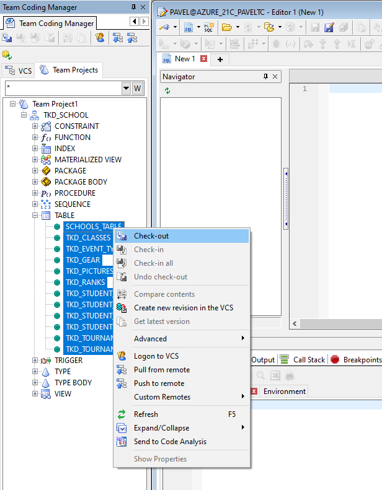The height and width of the screenshot is (490, 382).
Task: Click the open file folder icon
Action: pyautogui.click(x=227, y=27)
